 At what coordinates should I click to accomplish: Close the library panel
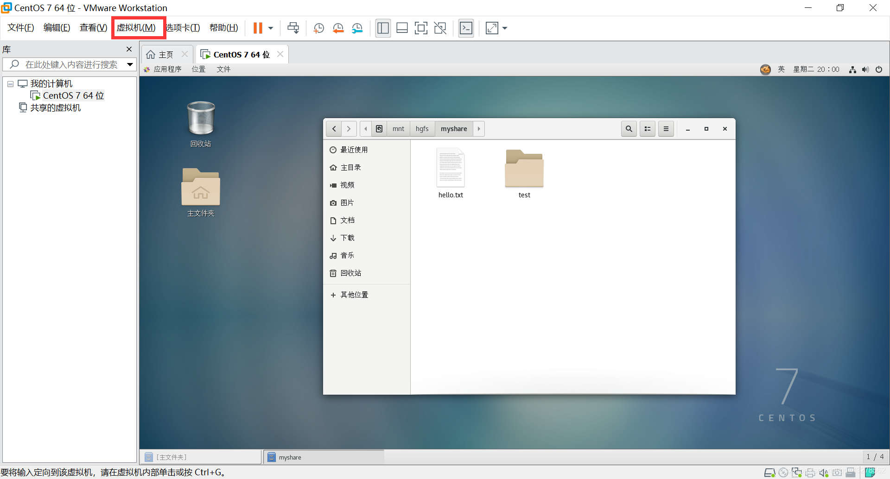(129, 49)
